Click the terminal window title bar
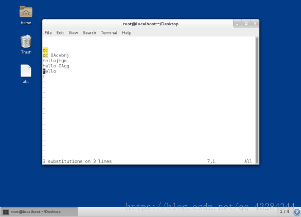Viewport: 301px width, 217px height. tap(151, 24)
